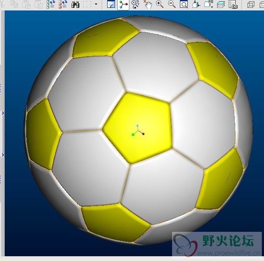
Task: Click the Paste Special icon
Action: [39, 4]
